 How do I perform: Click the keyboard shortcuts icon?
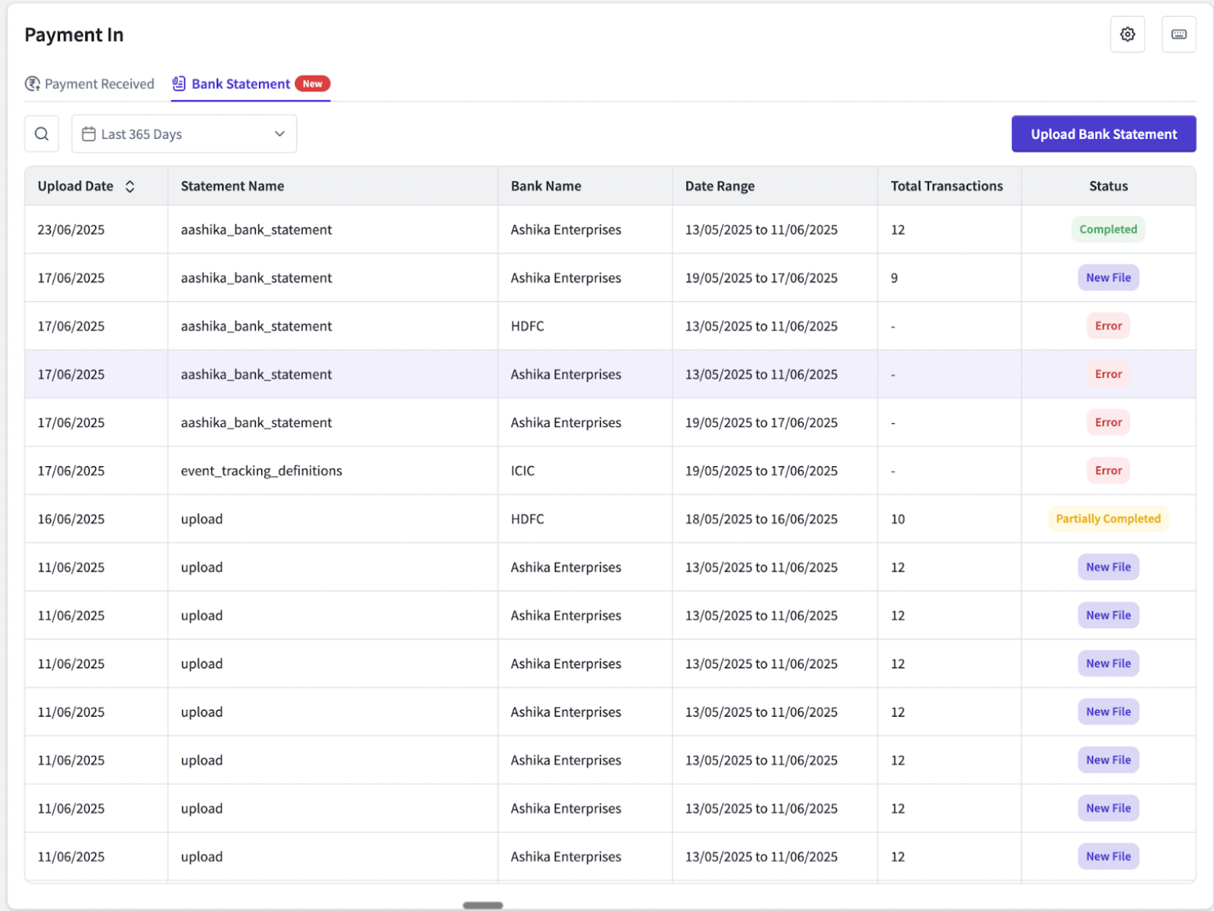[x=1178, y=35]
